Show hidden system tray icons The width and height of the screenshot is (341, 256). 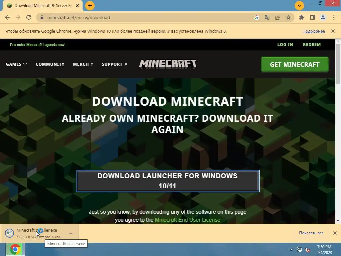tap(291, 250)
